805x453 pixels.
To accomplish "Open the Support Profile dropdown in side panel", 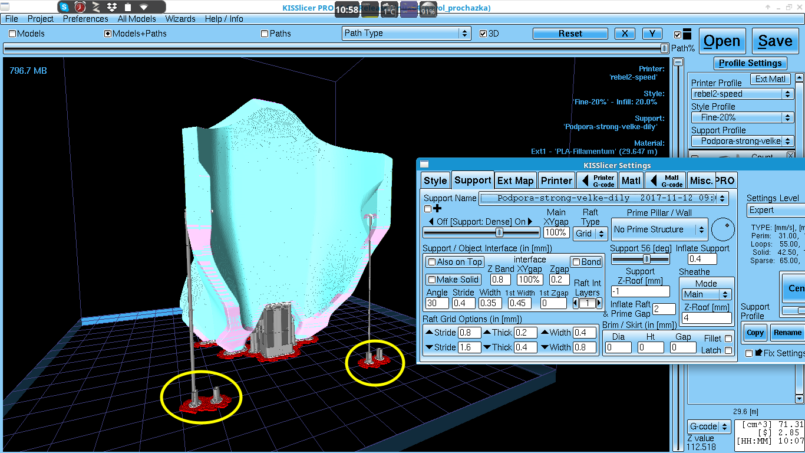I will point(743,141).
